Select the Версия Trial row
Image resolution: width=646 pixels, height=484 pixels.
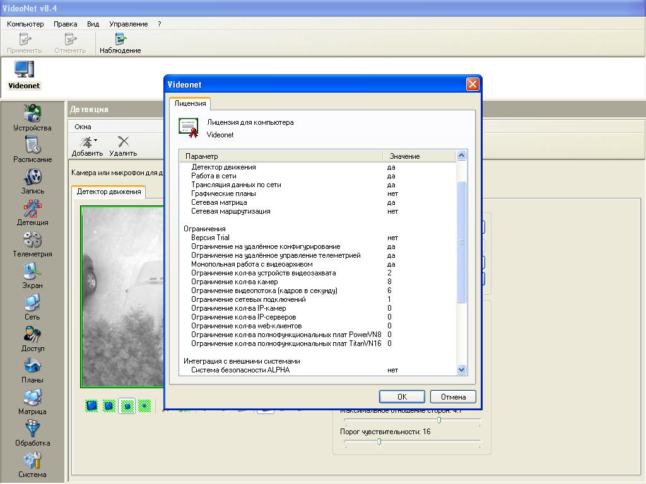318,238
